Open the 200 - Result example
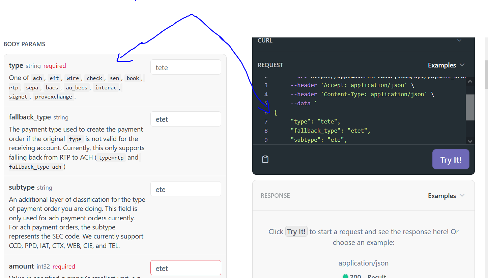The image size is (488, 278). point(368,276)
